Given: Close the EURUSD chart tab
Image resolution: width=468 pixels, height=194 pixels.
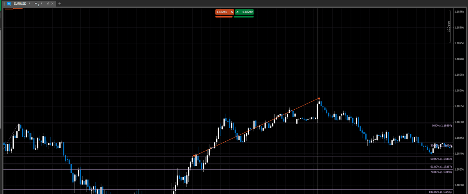Looking at the screenshot, I should point(52,4).
